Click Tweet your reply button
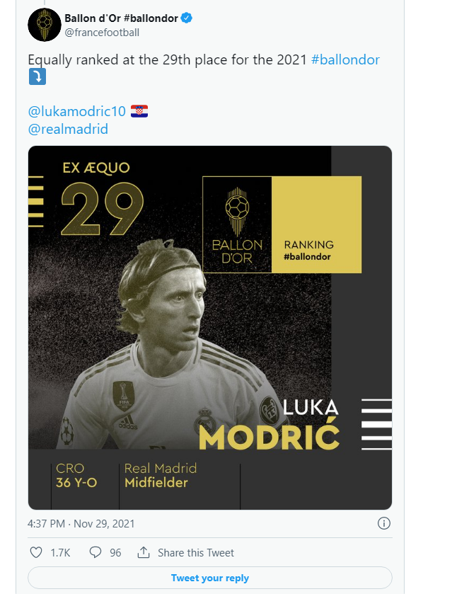 point(209,578)
